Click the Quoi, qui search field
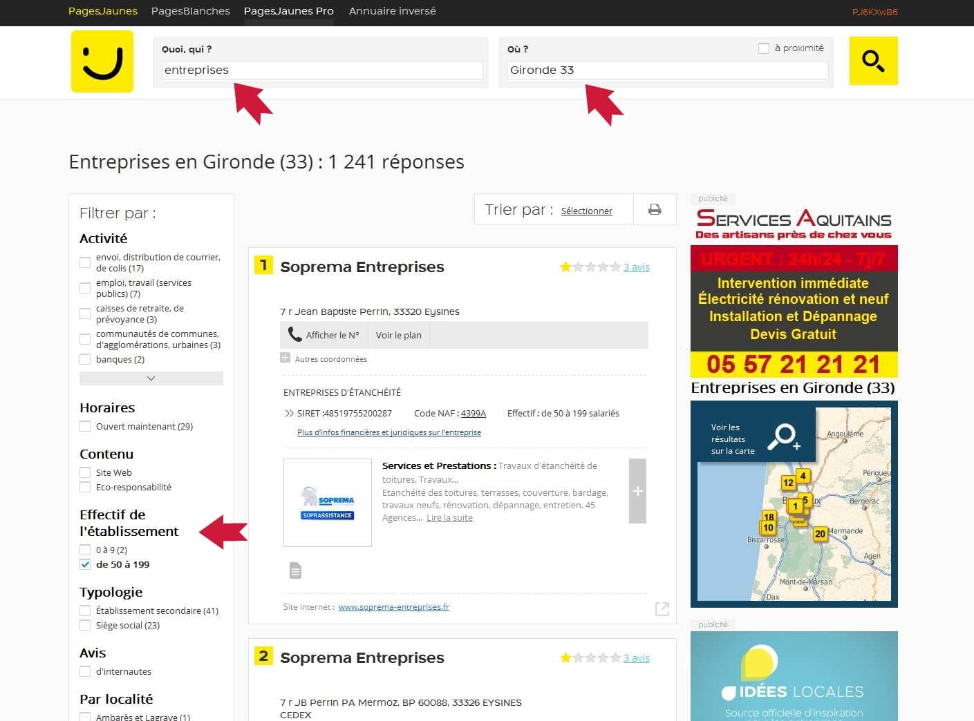The image size is (974, 721). point(322,70)
